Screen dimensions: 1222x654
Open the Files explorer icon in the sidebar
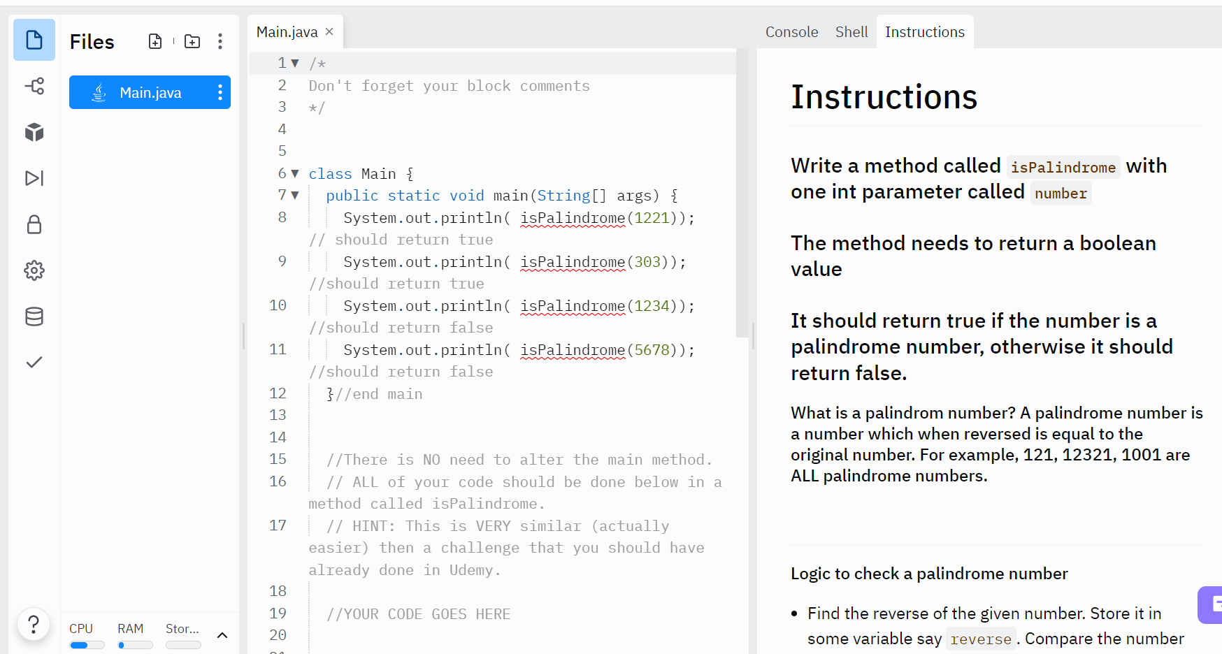[34, 41]
